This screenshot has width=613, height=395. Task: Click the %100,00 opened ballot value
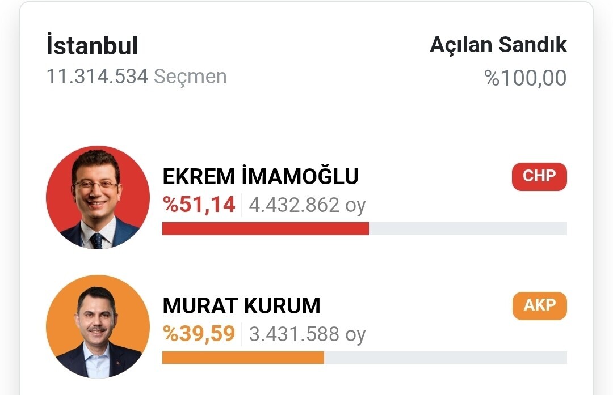click(x=525, y=78)
